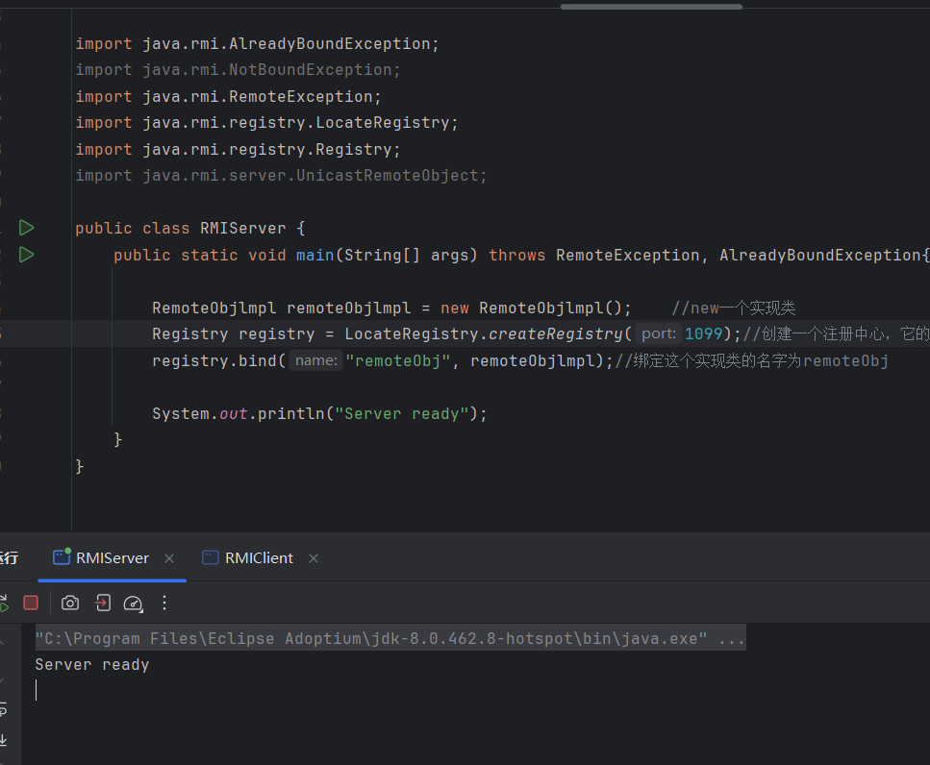Open the profiler gauge dropdown

(134, 603)
